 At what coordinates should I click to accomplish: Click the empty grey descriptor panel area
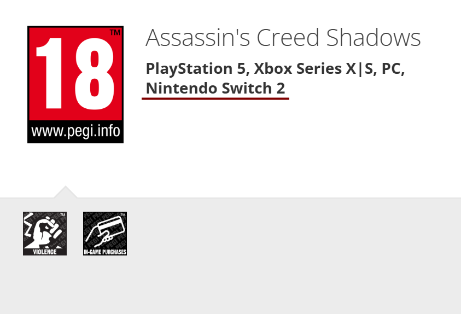pyautogui.click(x=294, y=256)
